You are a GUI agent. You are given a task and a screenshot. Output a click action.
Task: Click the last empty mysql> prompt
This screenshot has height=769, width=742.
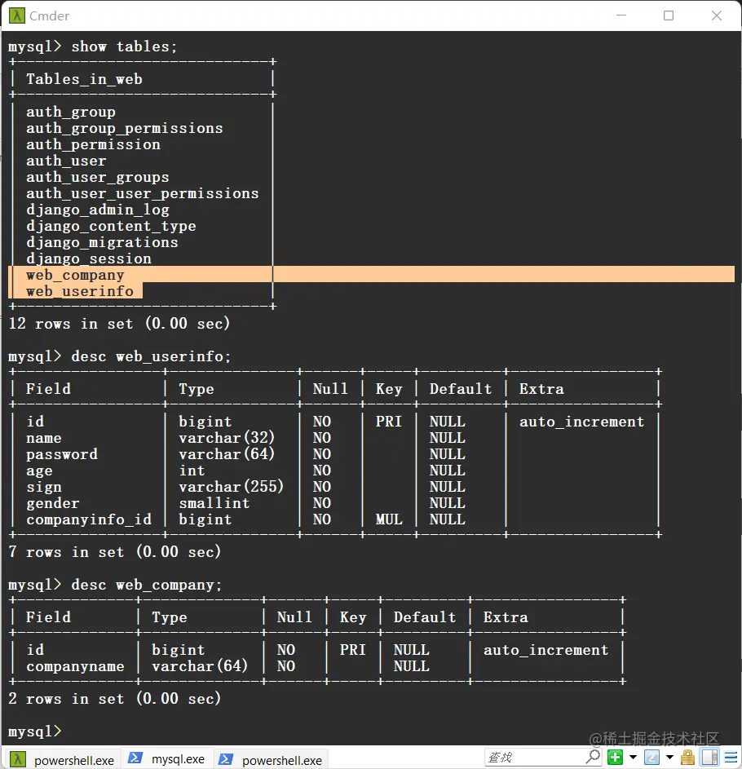[x=35, y=731]
